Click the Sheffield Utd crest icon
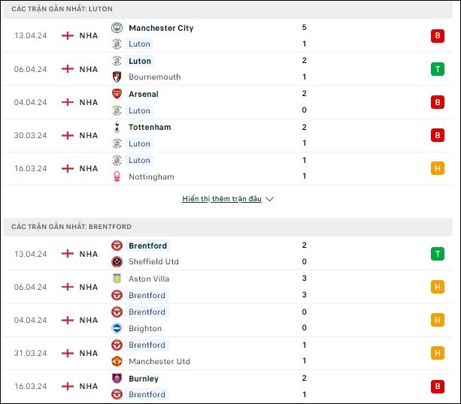The image size is (461, 404). 117,261
